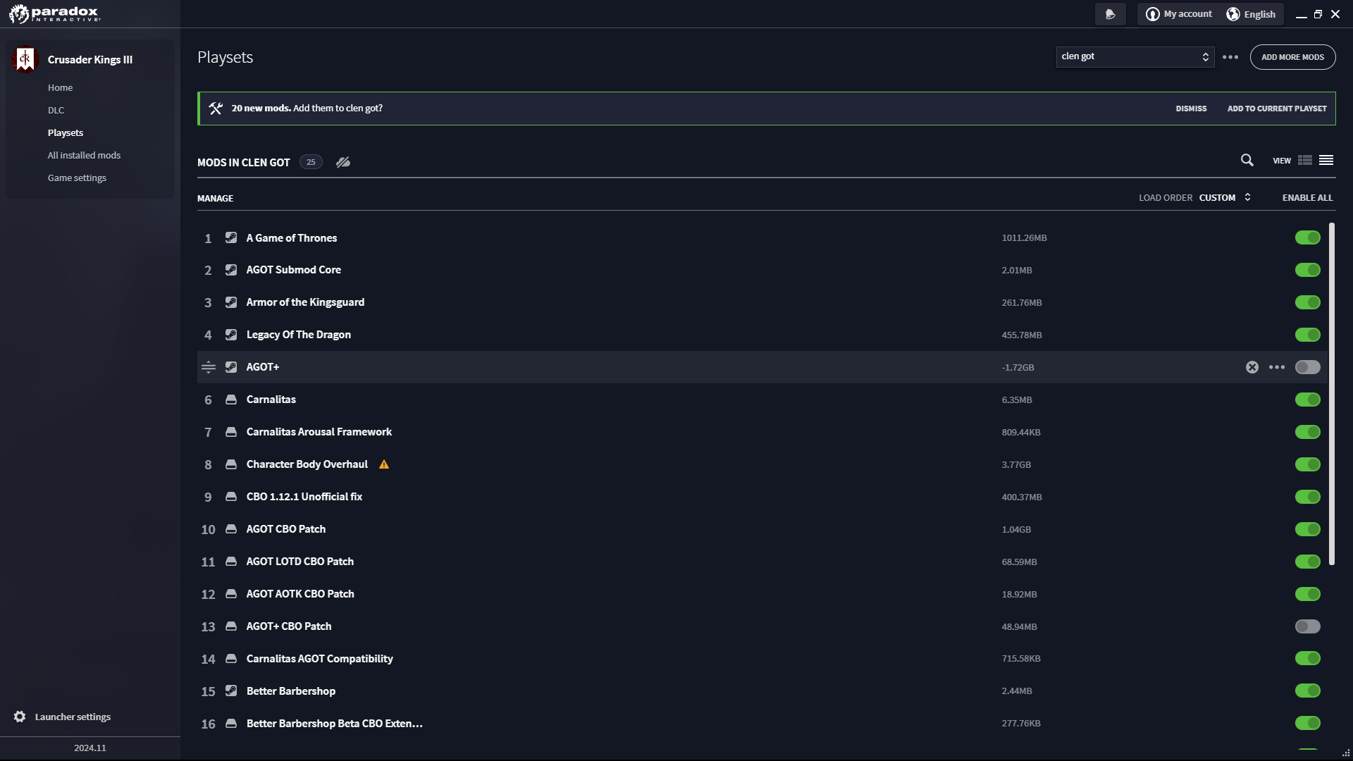Viewport: 1353px width, 761px height.
Task: Toggle off Legacy Of The Dragon
Action: click(1308, 335)
